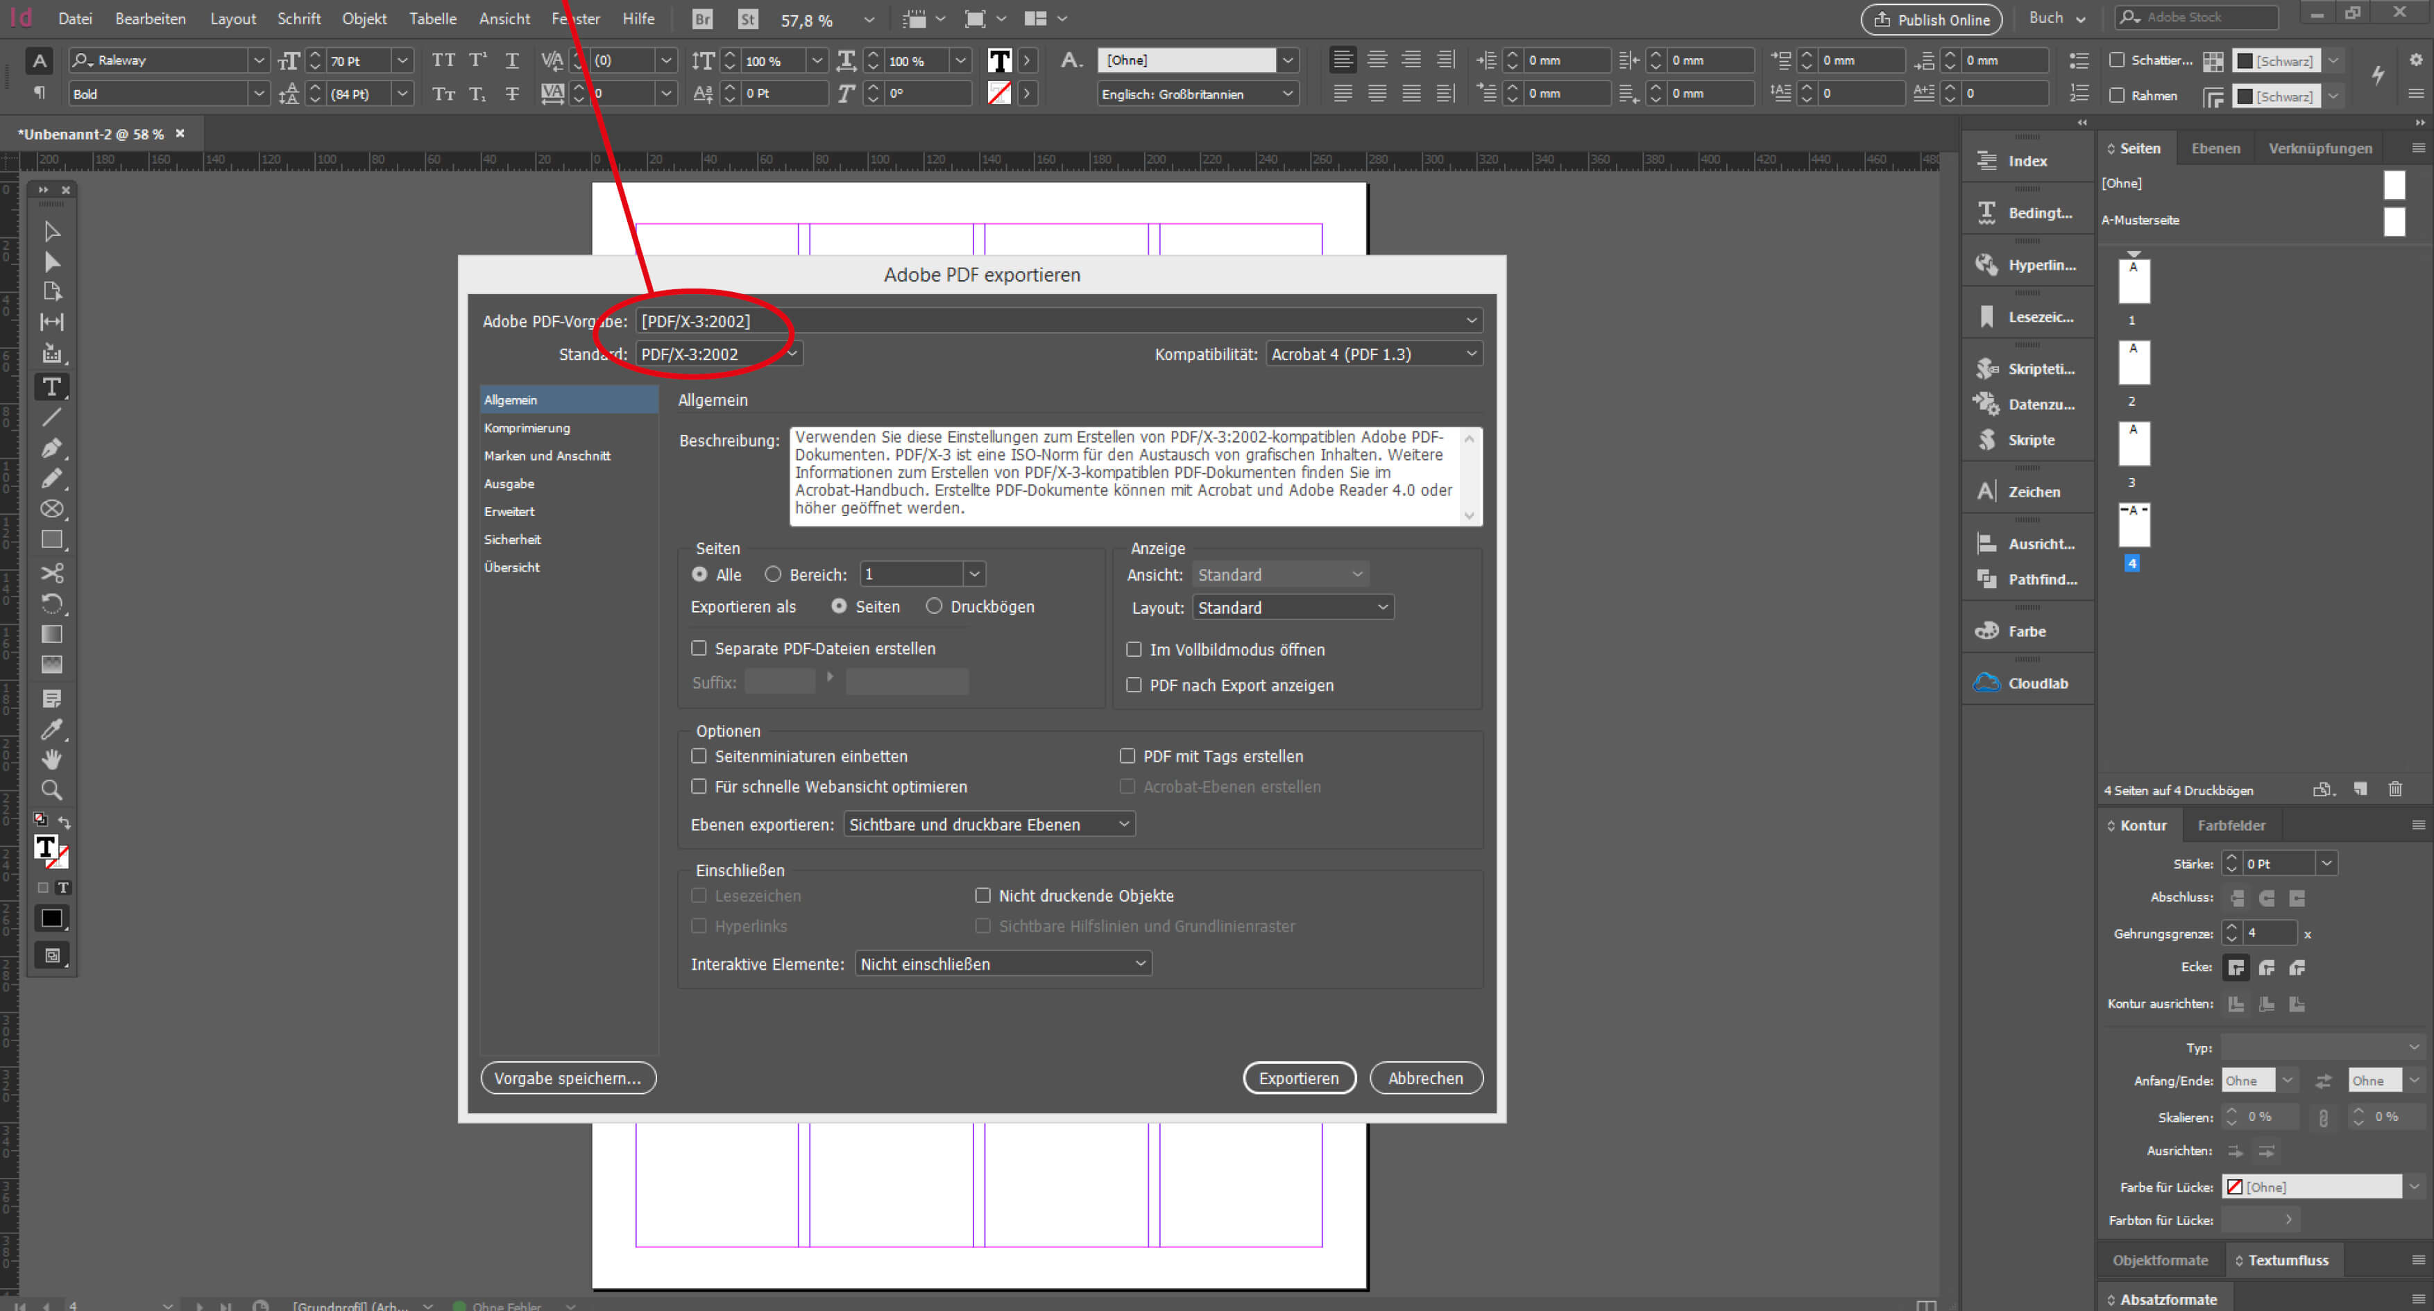Click Vorgabe speichern button

[568, 1078]
